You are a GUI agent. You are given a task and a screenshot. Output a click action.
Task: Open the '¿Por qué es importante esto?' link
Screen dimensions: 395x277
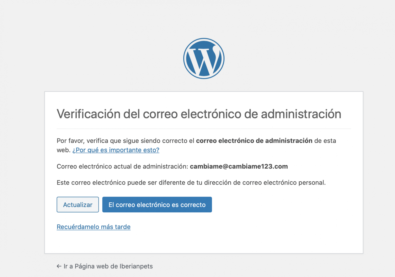coord(116,150)
